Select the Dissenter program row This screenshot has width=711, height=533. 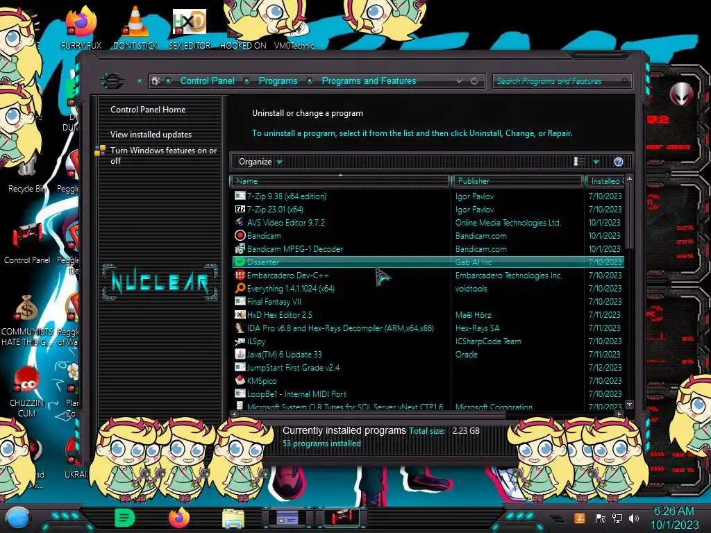[428, 262]
